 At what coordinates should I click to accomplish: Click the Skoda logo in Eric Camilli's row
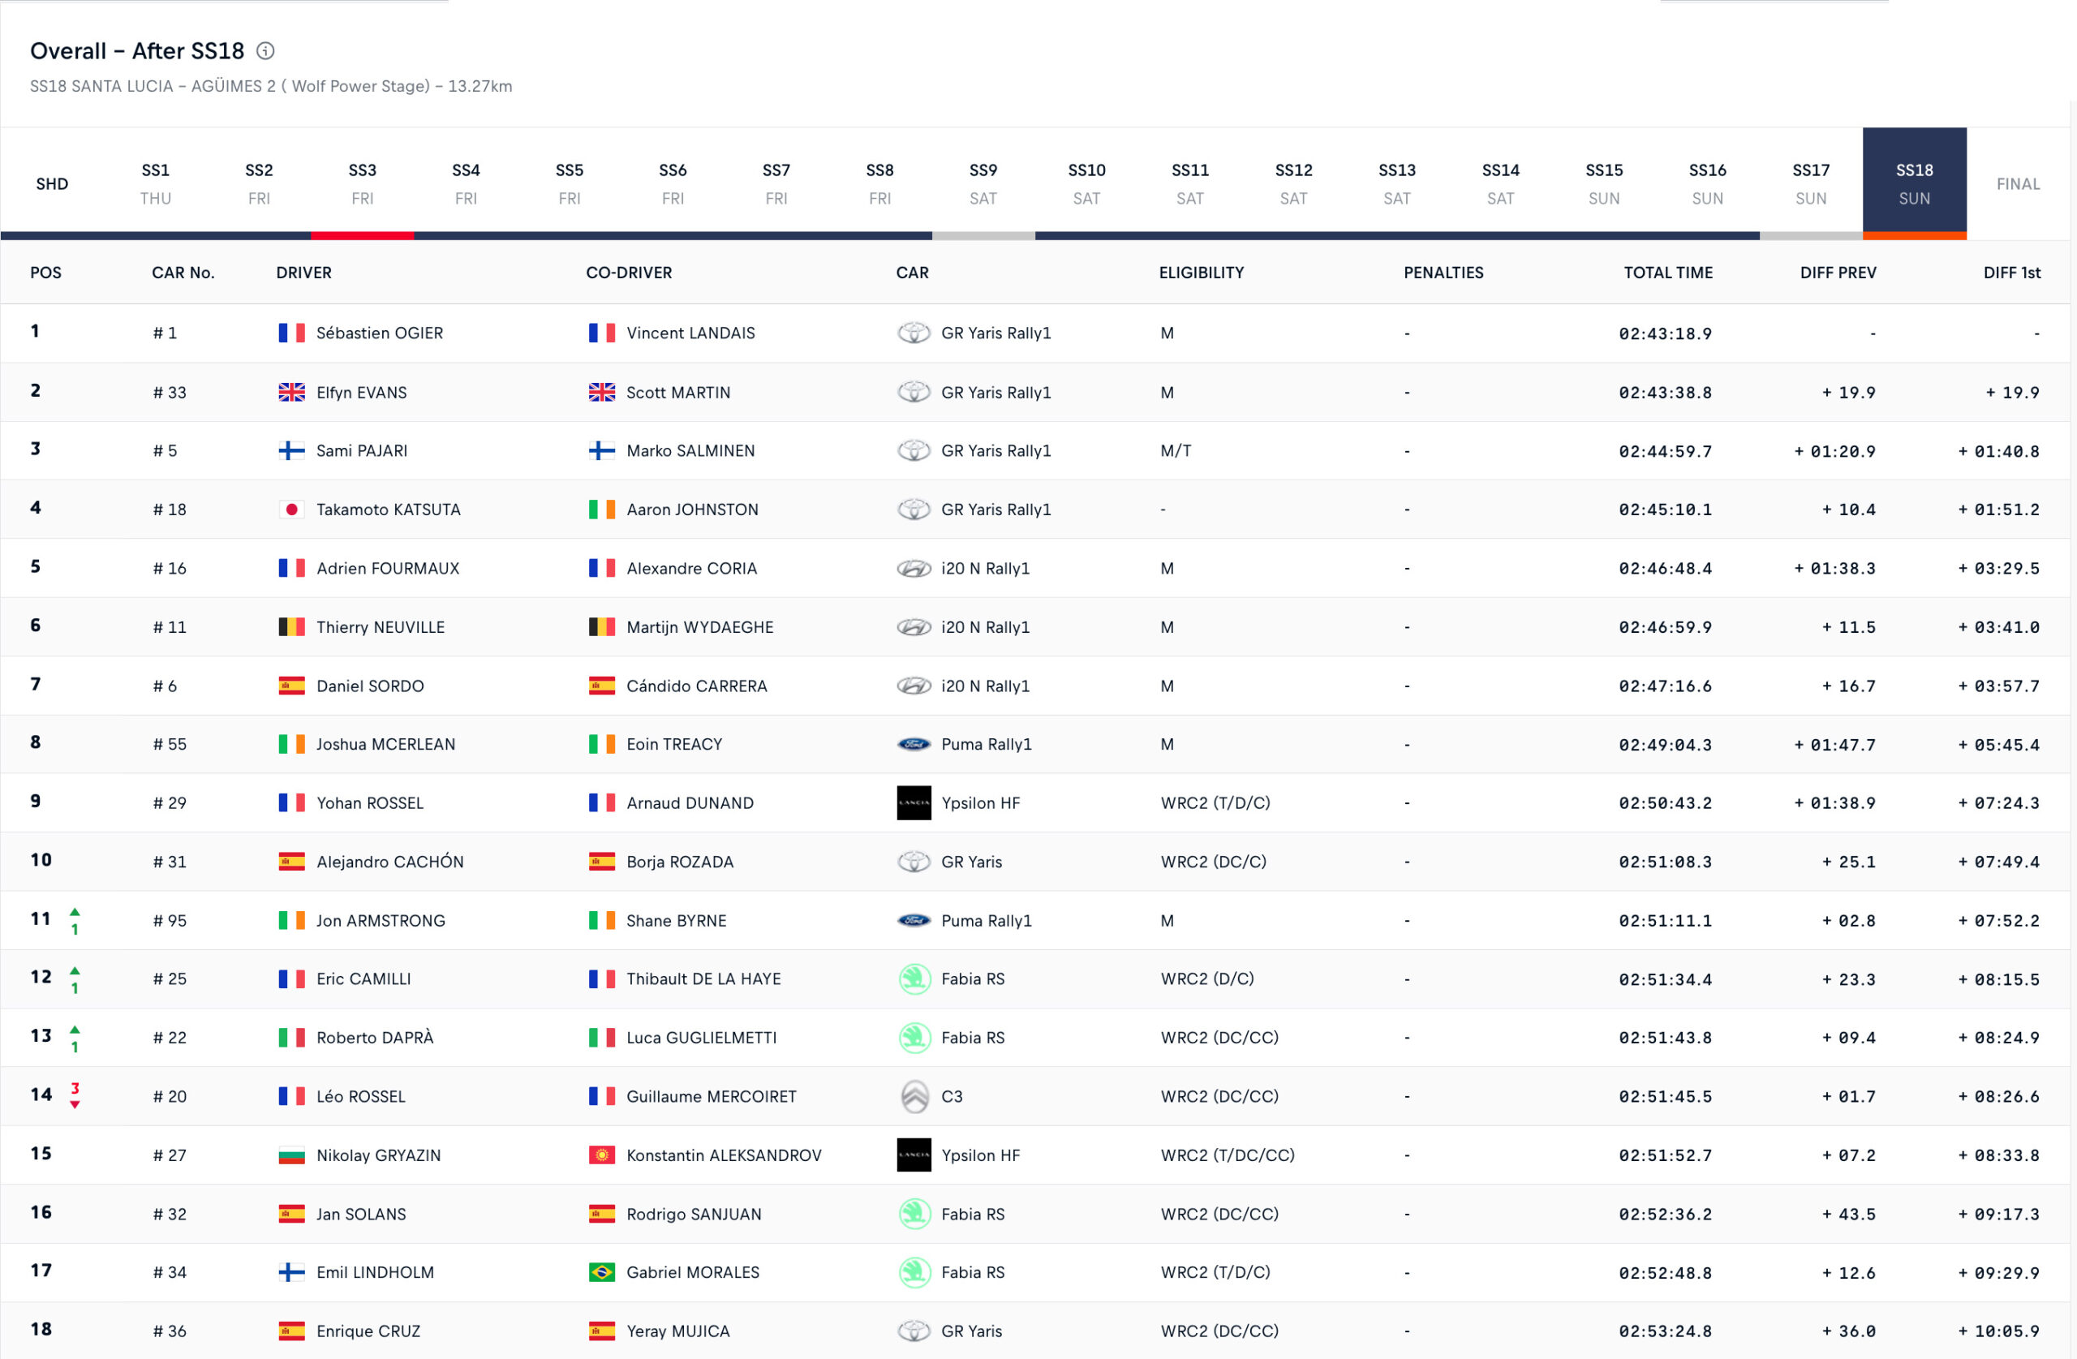(914, 978)
